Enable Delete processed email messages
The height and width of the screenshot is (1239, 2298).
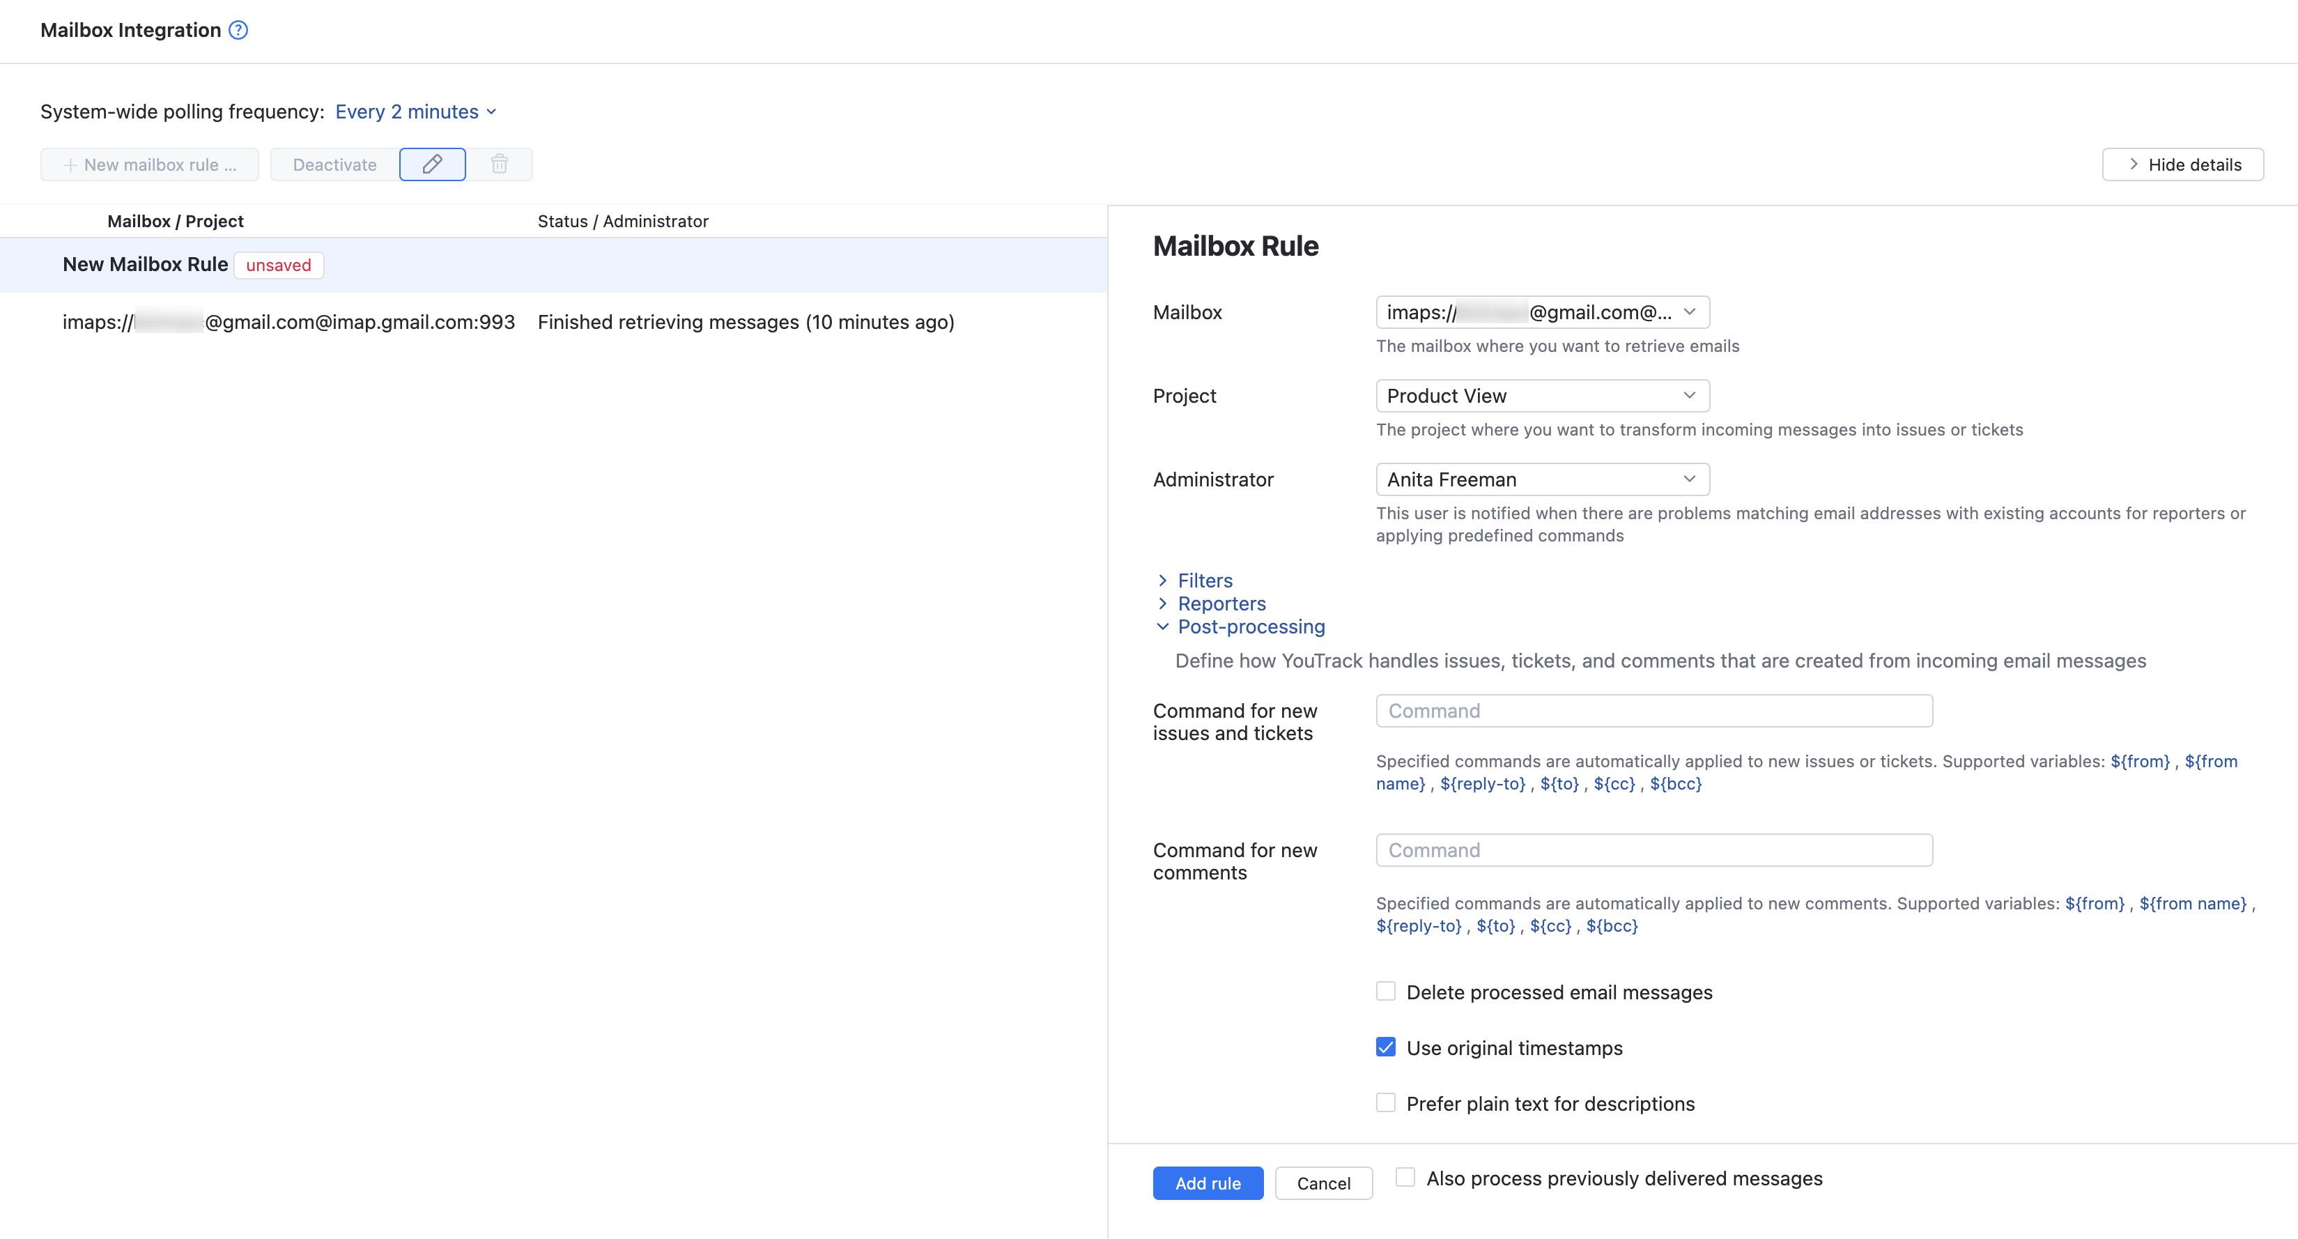pos(1385,991)
